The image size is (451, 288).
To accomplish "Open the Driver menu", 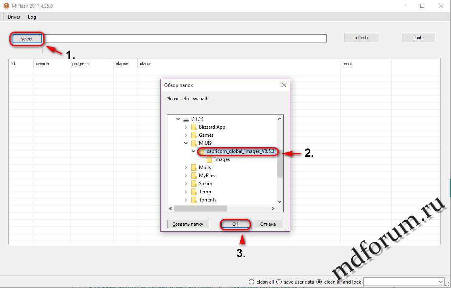I will point(14,17).
